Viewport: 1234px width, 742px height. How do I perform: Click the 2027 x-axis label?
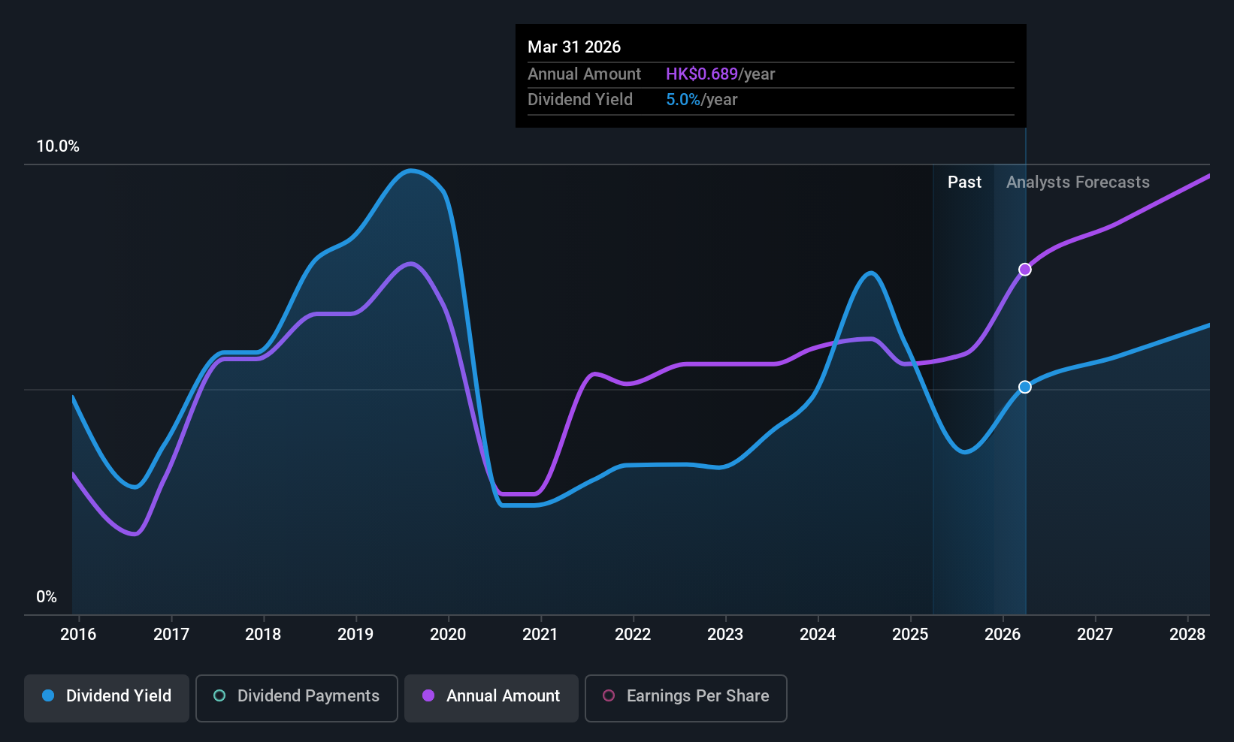[1095, 634]
